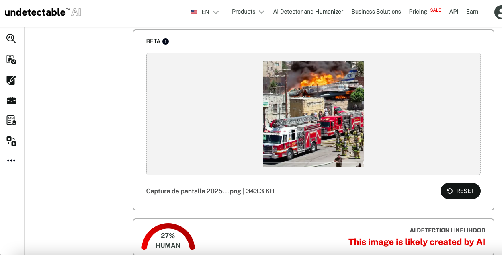Image resolution: width=502 pixels, height=255 pixels.
Task: Open the Earn page
Action: tap(472, 12)
